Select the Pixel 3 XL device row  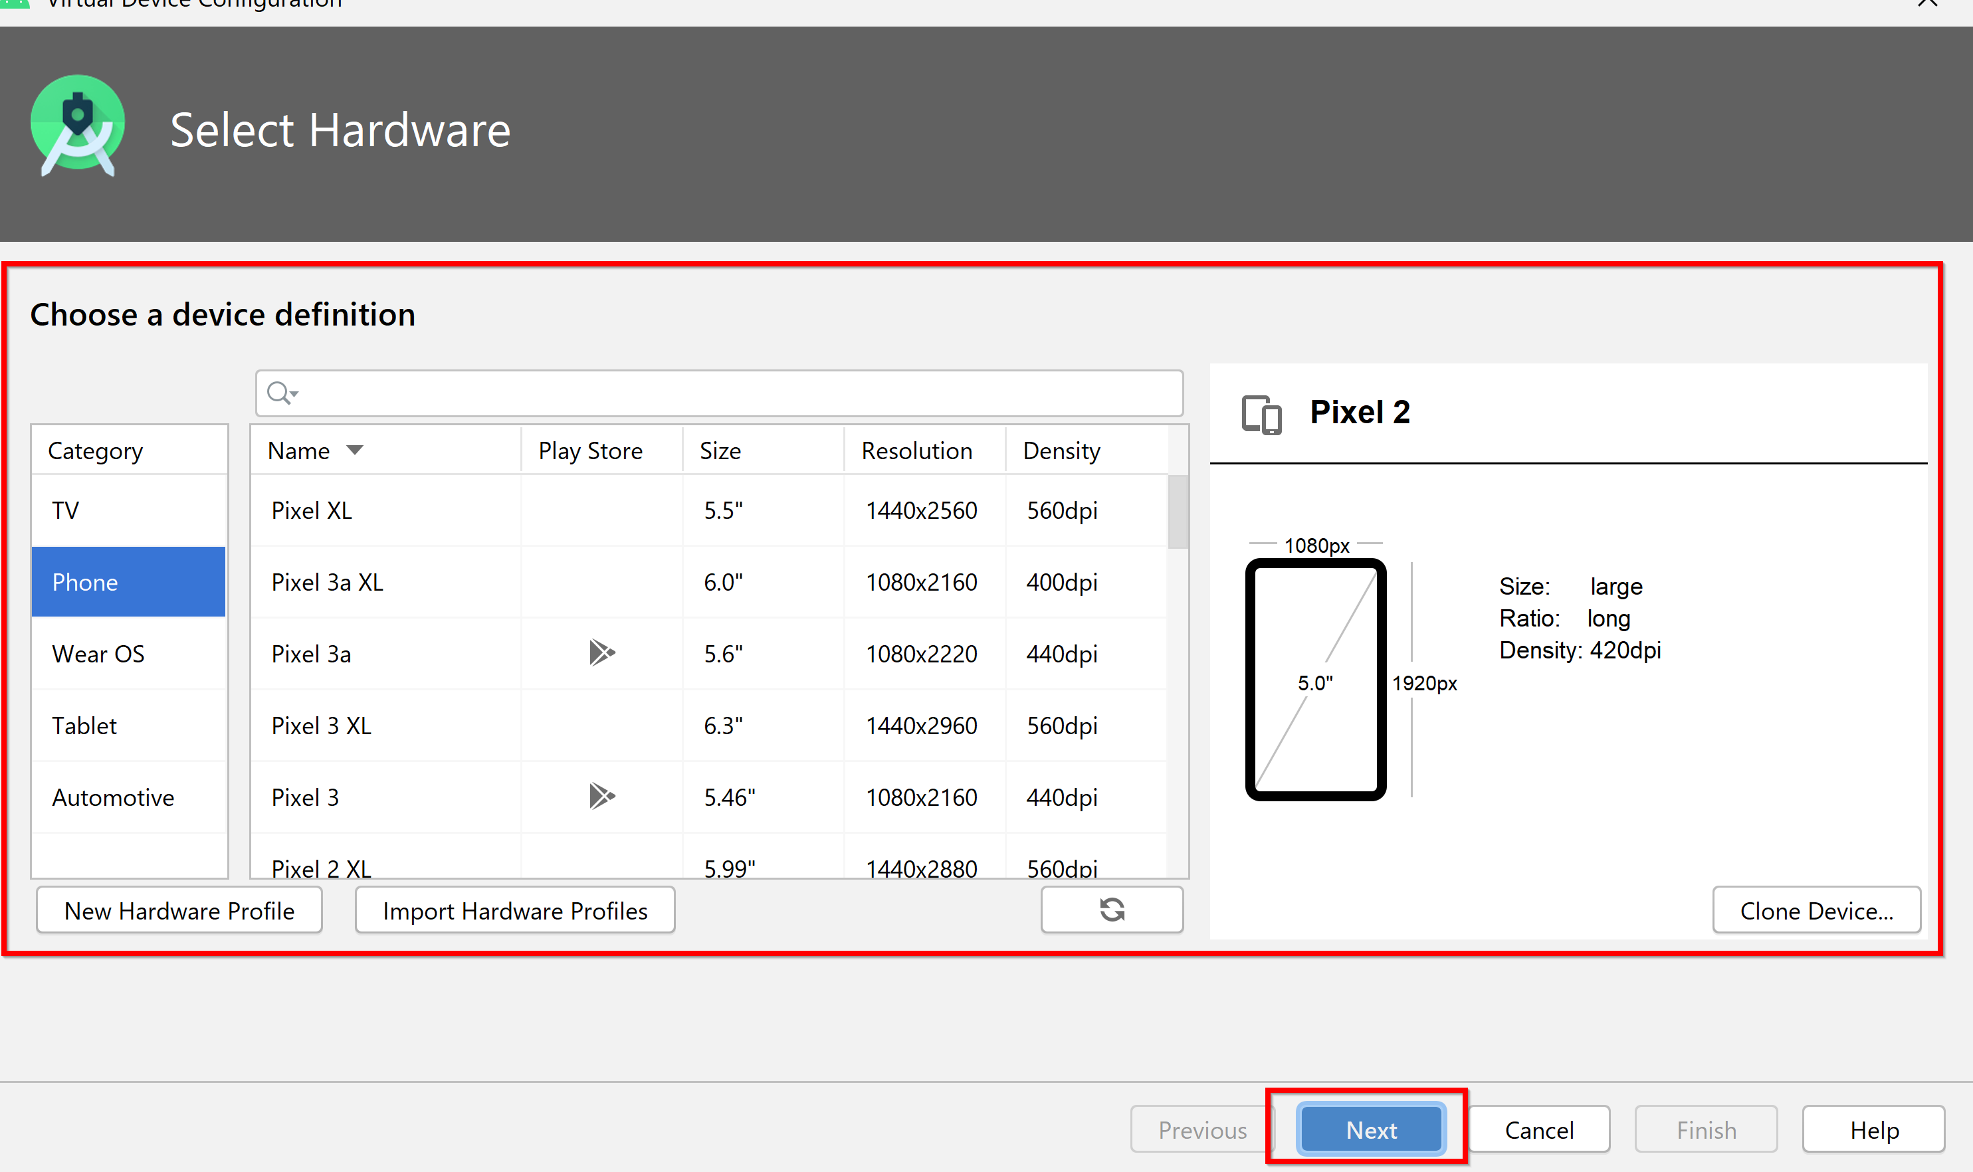708,726
